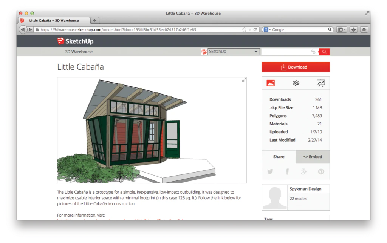
Task: Select the Polygons value 7,489
Action: click(x=317, y=116)
